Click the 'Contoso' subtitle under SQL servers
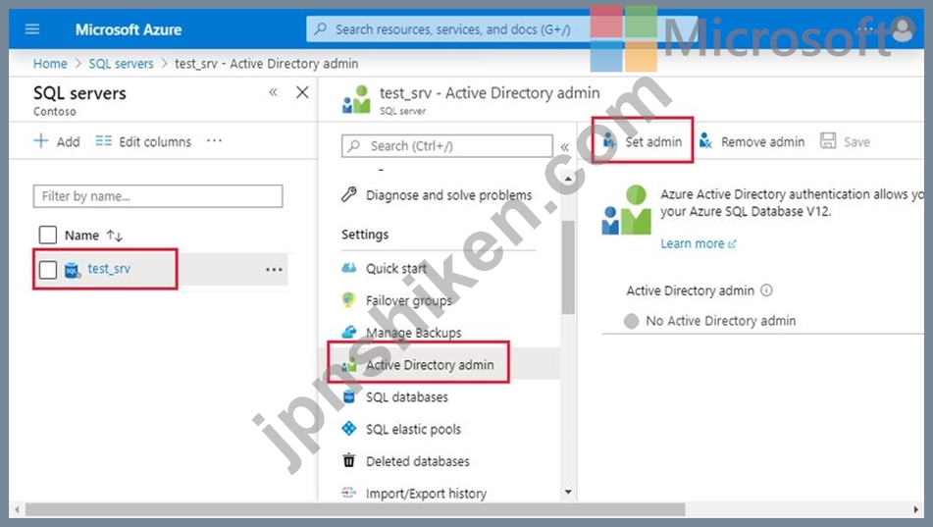 tap(55, 111)
